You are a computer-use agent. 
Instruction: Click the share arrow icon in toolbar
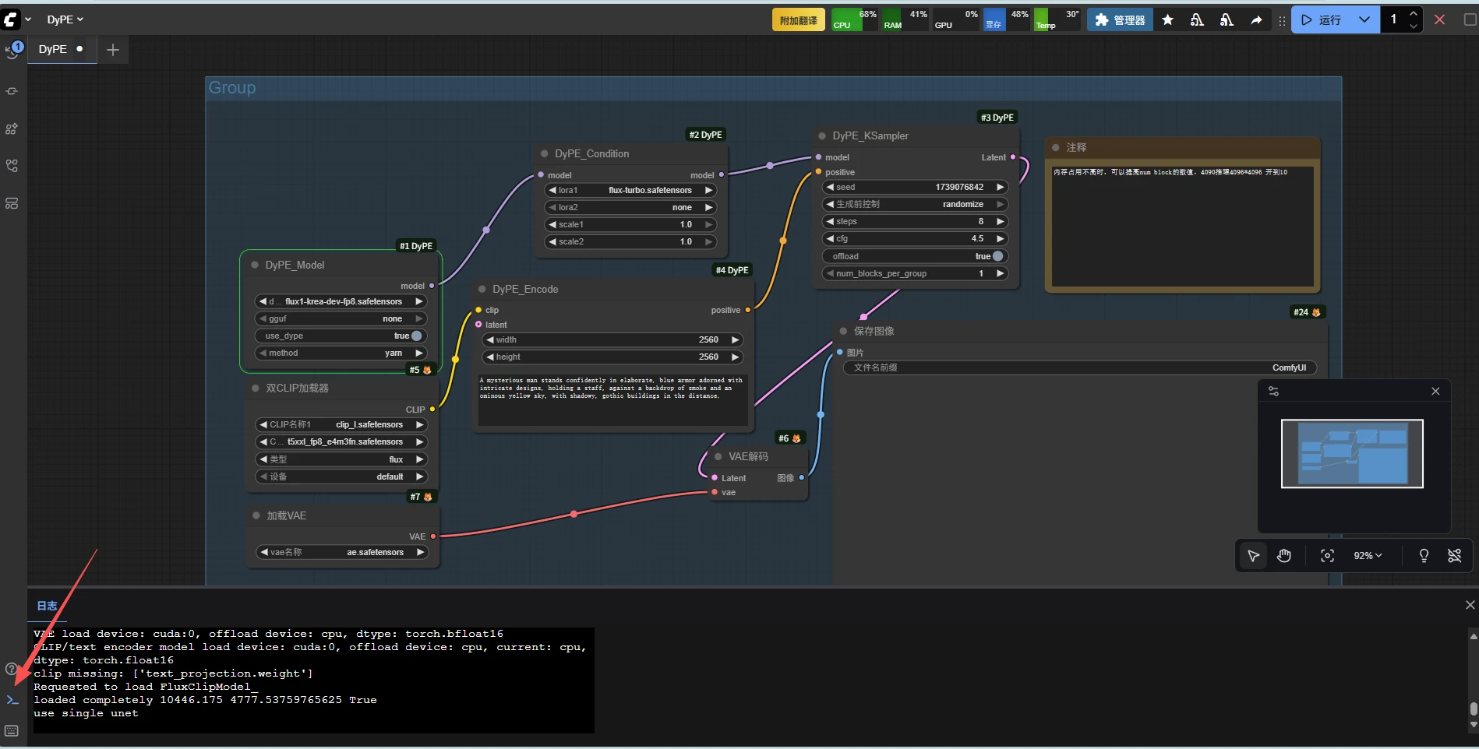click(x=1256, y=20)
